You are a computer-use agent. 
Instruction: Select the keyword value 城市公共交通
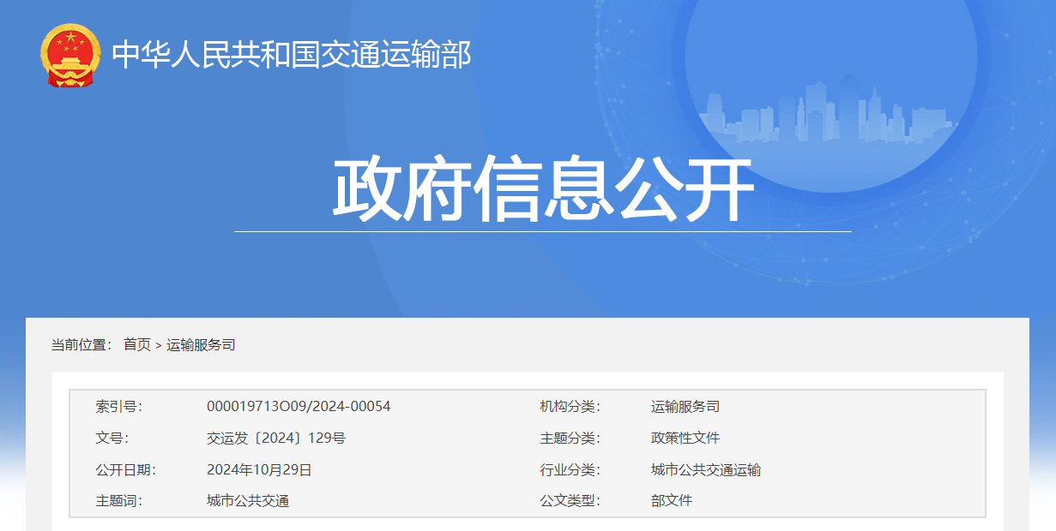(x=248, y=501)
